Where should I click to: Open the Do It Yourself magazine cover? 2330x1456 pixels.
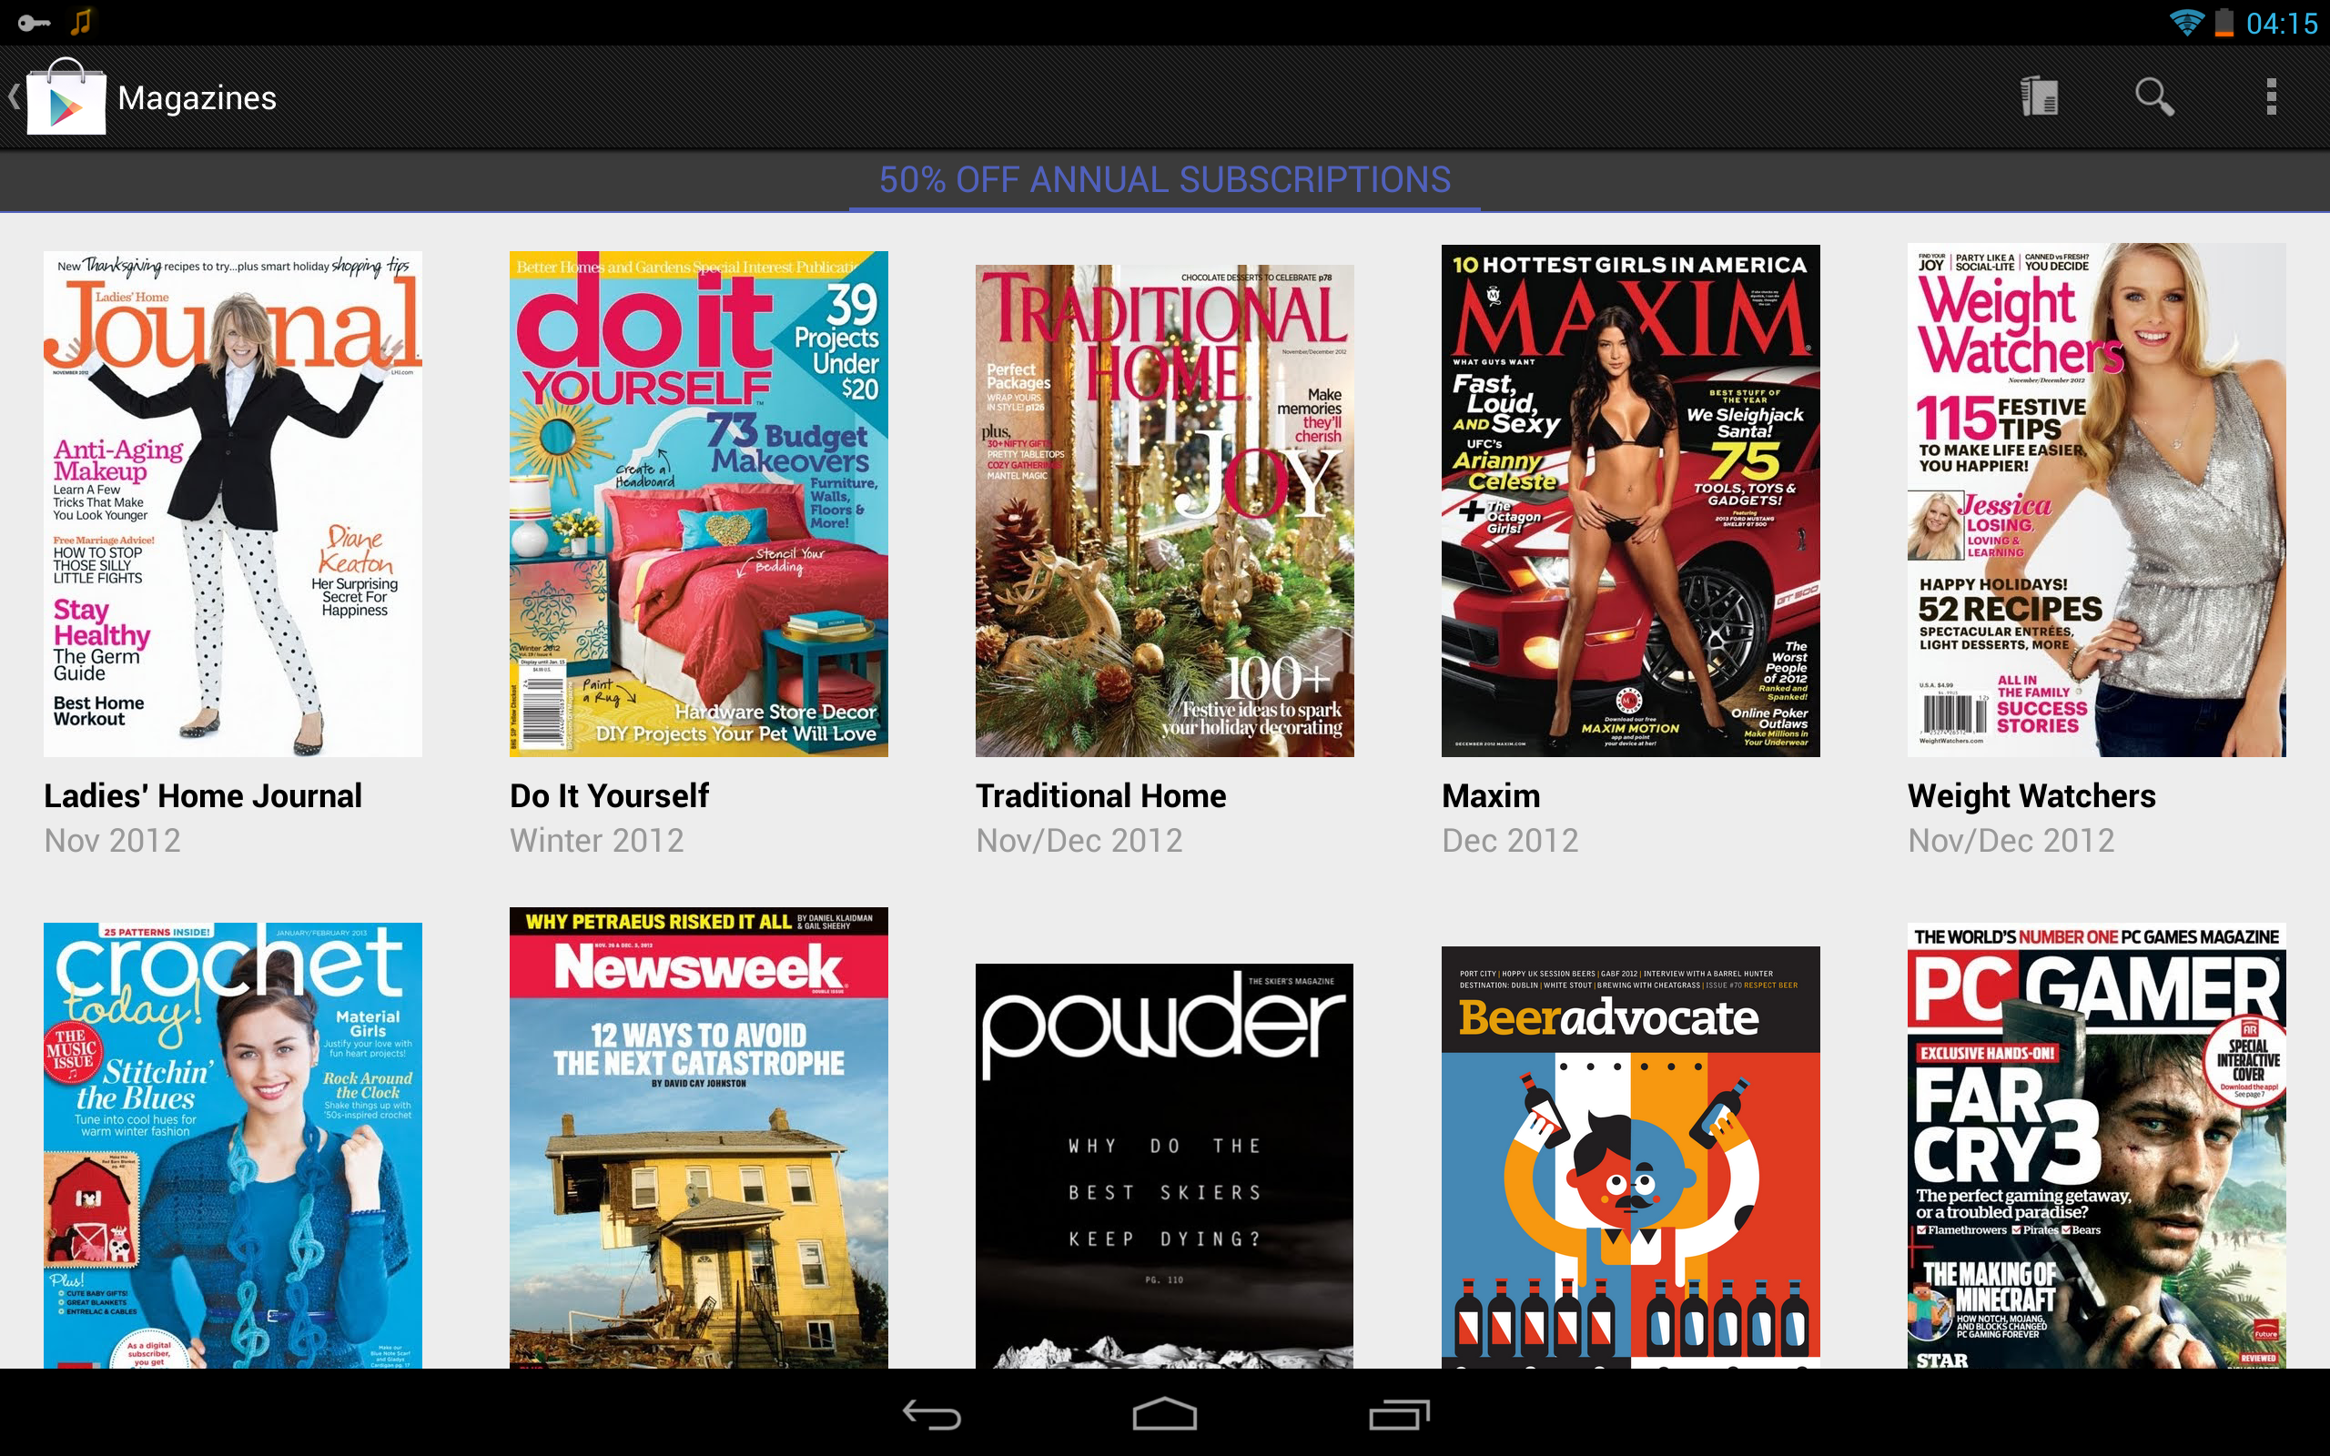(x=699, y=503)
